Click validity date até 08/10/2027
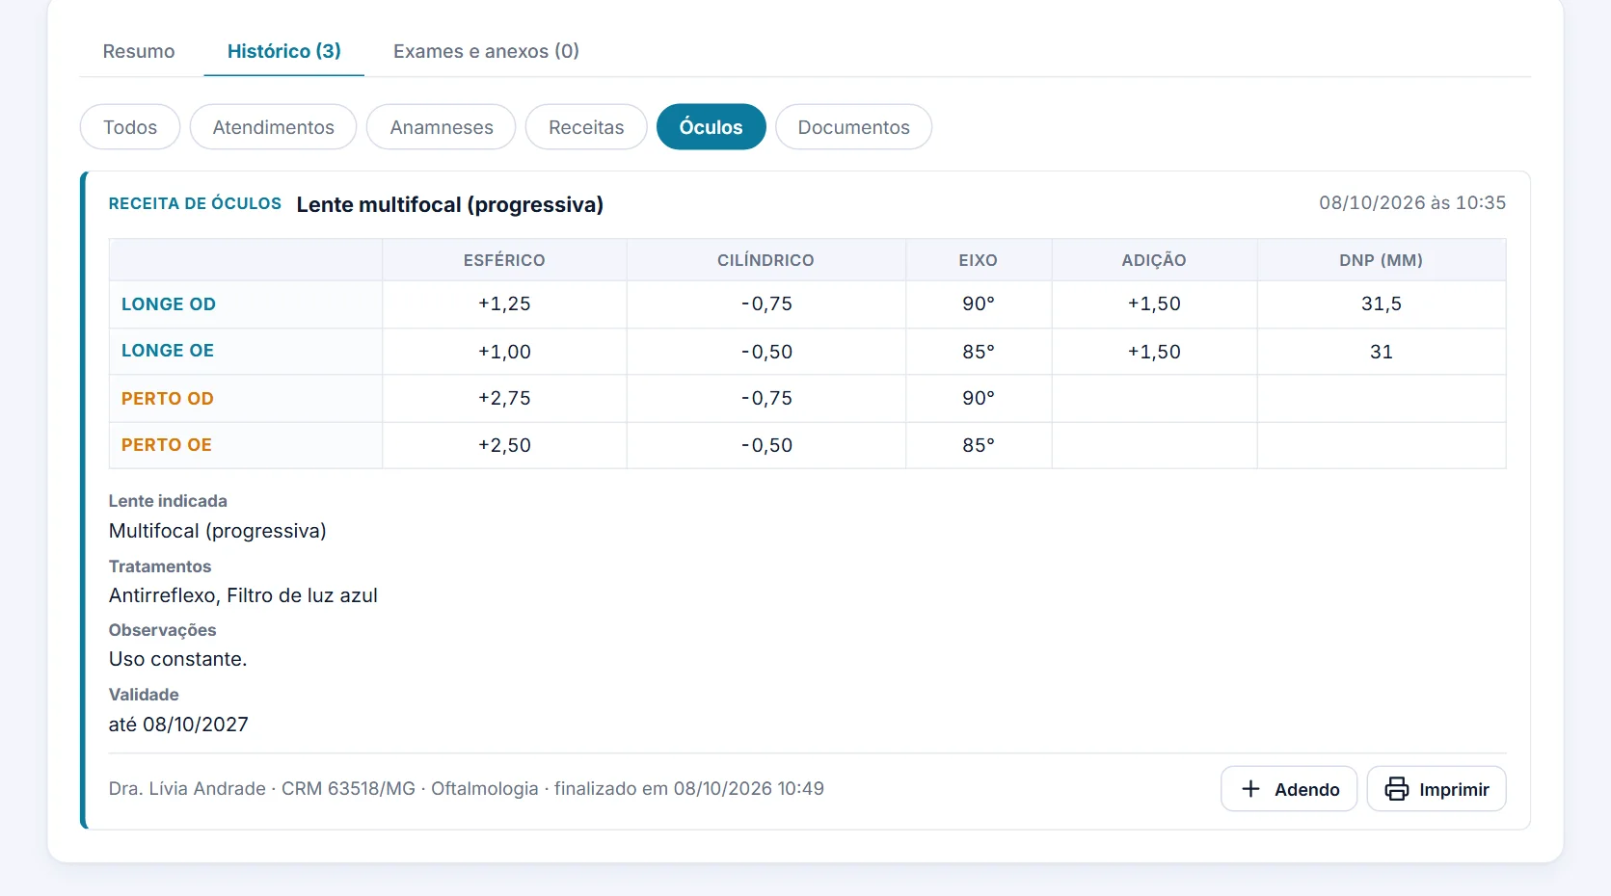This screenshot has width=1611, height=896. click(178, 725)
